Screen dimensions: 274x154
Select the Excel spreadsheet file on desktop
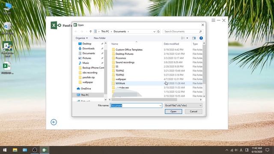point(7,68)
